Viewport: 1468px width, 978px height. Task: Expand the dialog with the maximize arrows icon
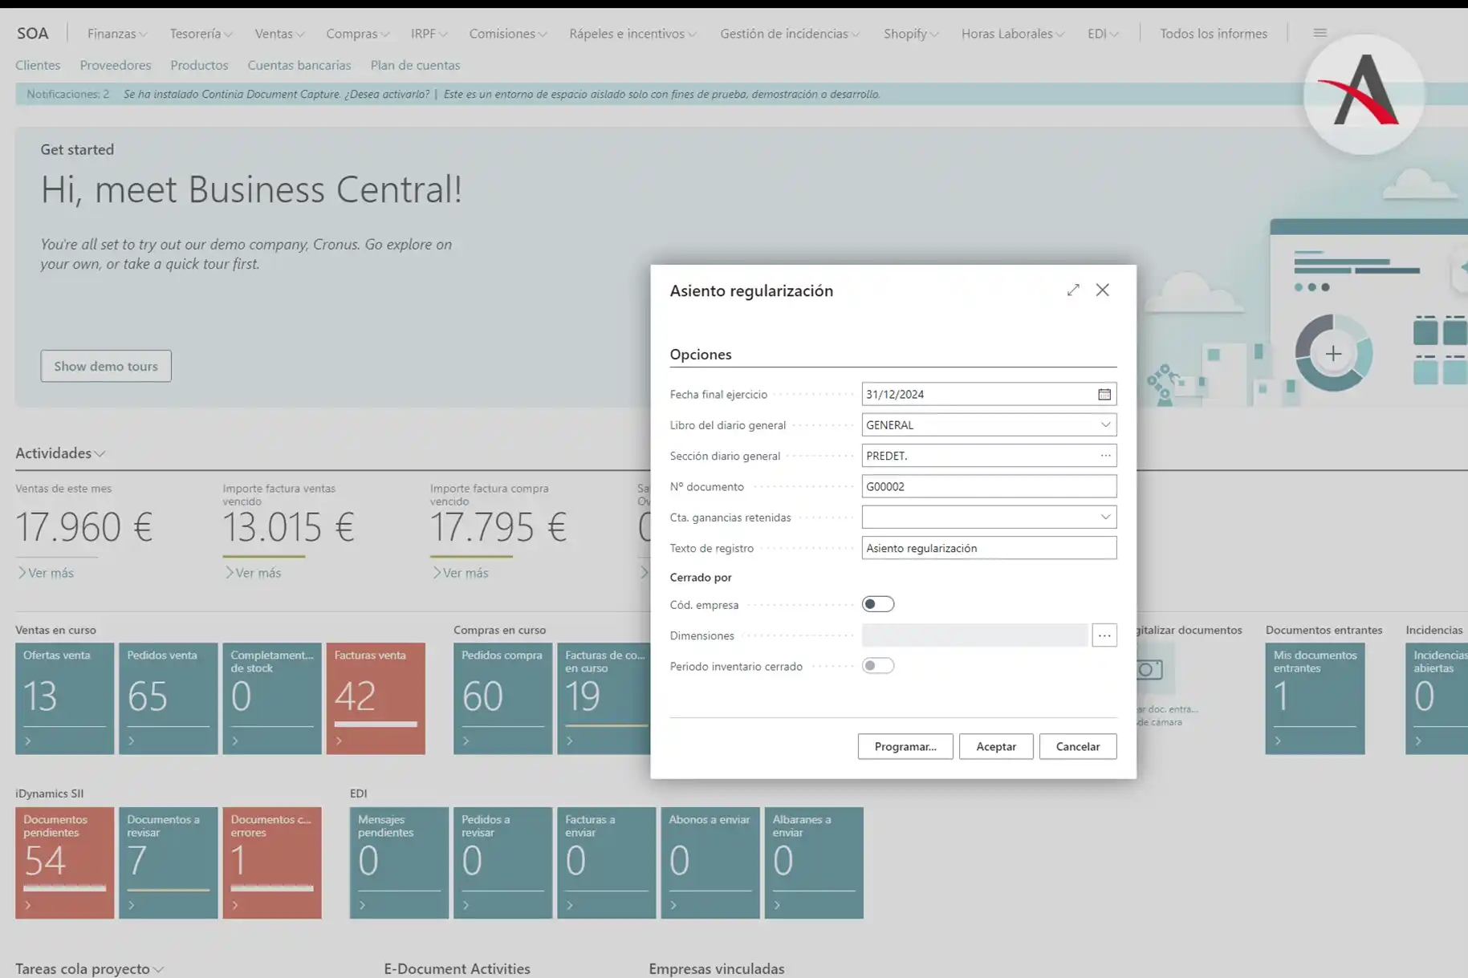click(1072, 290)
